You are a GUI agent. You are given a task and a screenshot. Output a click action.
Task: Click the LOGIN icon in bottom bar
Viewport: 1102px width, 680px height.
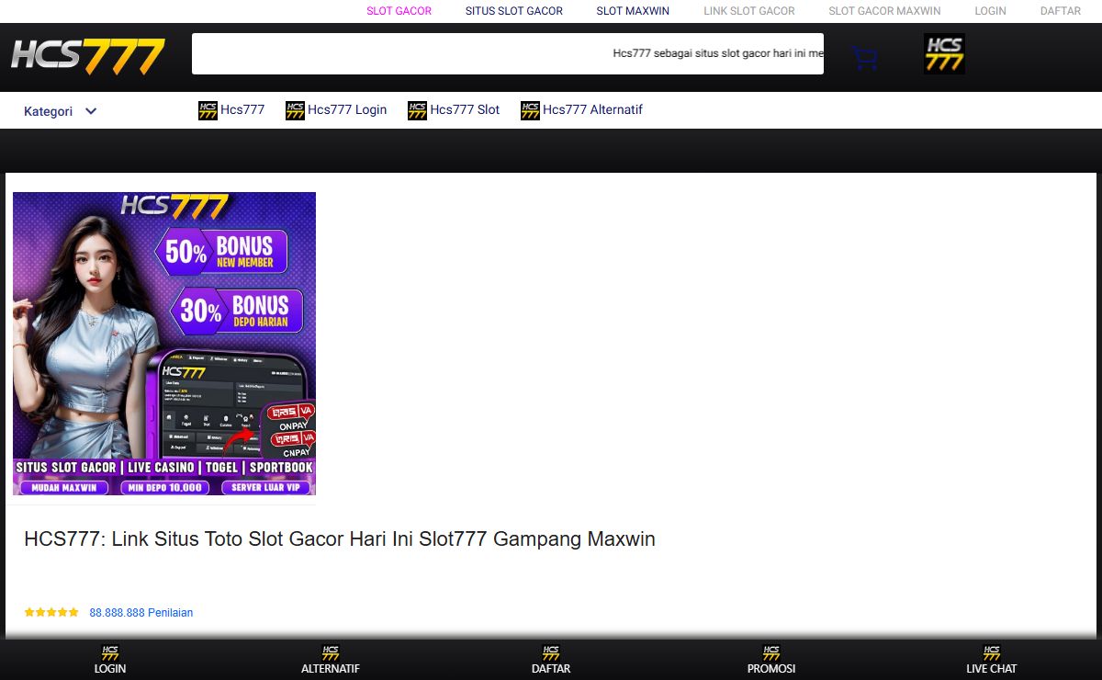click(x=110, y=652)
